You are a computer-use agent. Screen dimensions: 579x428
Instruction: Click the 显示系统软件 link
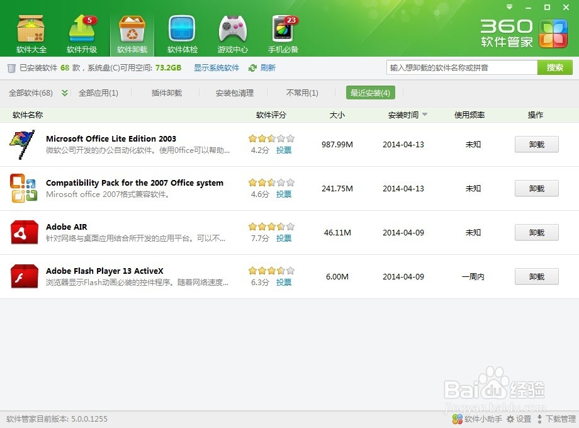click(216, 68)
